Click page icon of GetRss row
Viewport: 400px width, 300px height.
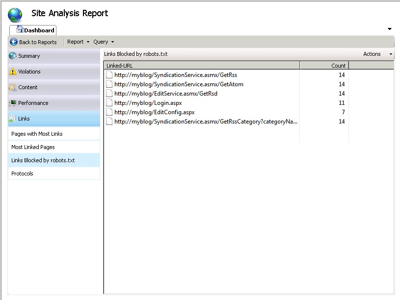(x=109, y=75)
